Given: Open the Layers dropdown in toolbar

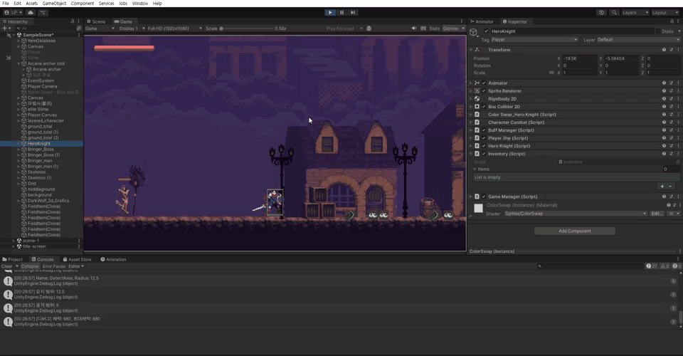Looking at the screenshot, I should click(635, 13).
